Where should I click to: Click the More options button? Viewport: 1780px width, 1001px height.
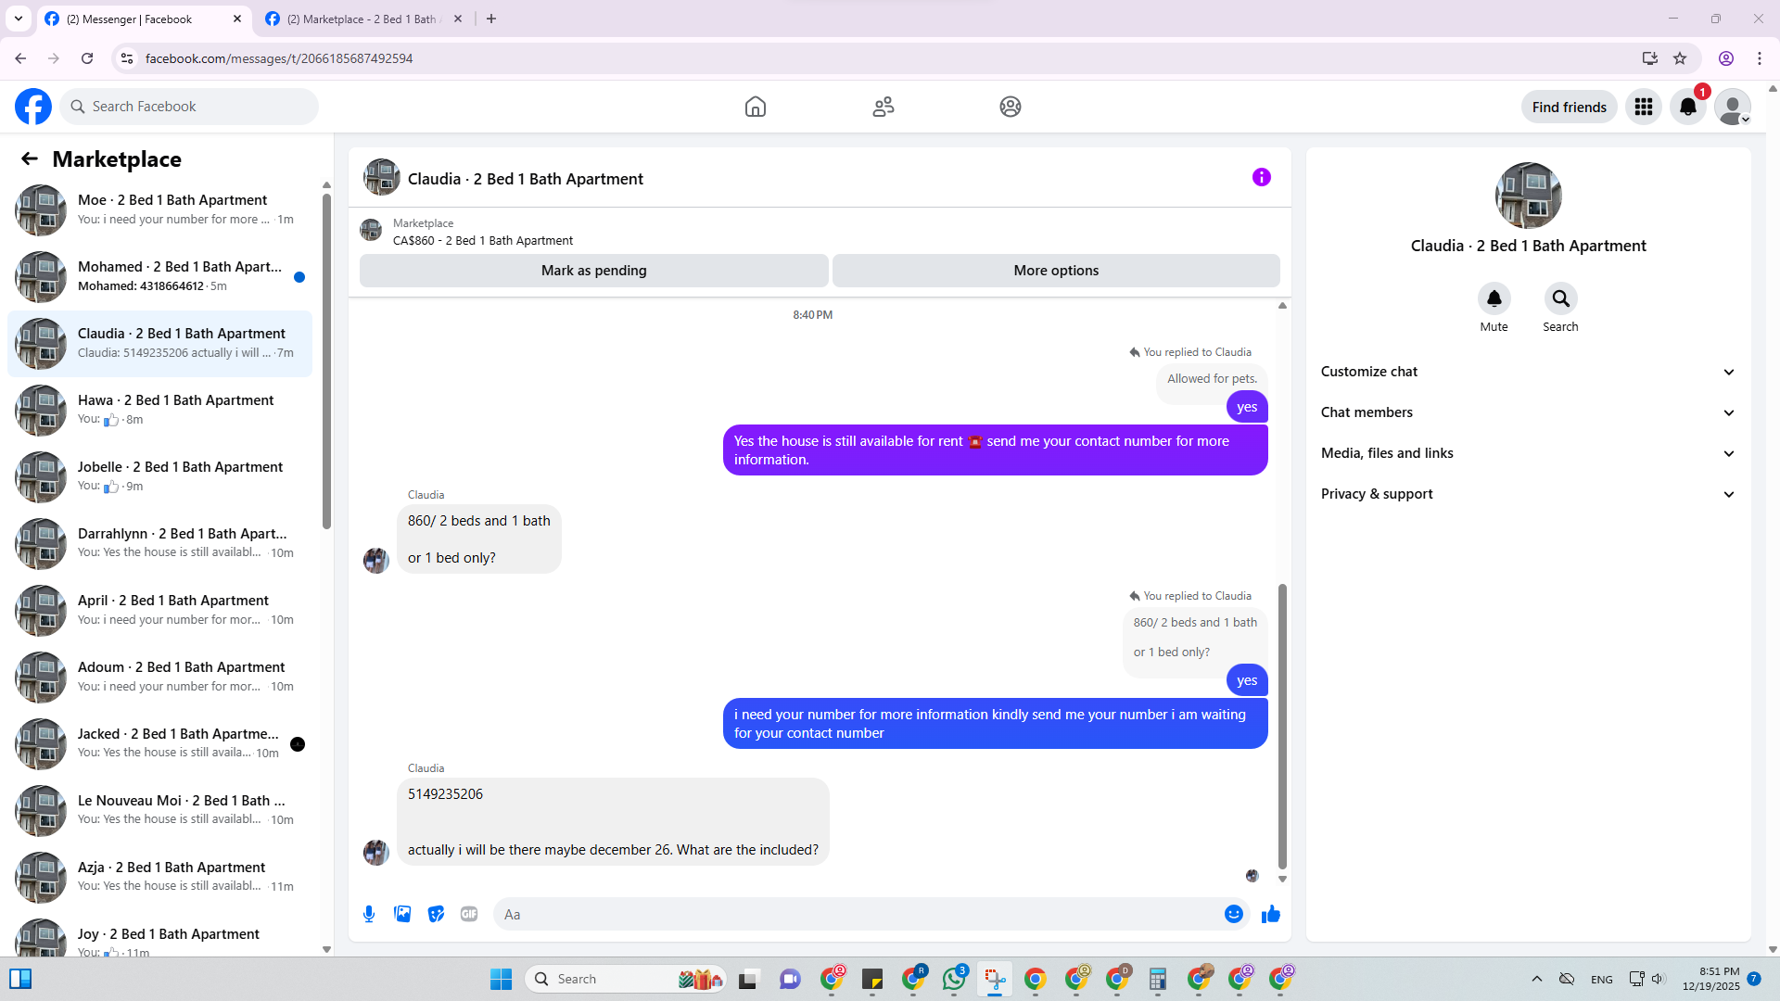[x=1055, y=271]
